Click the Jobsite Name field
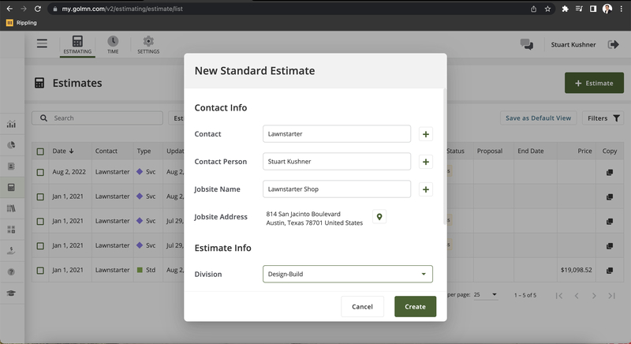The width and height of the screenshot is (631, 344). (x=337, y=189)
